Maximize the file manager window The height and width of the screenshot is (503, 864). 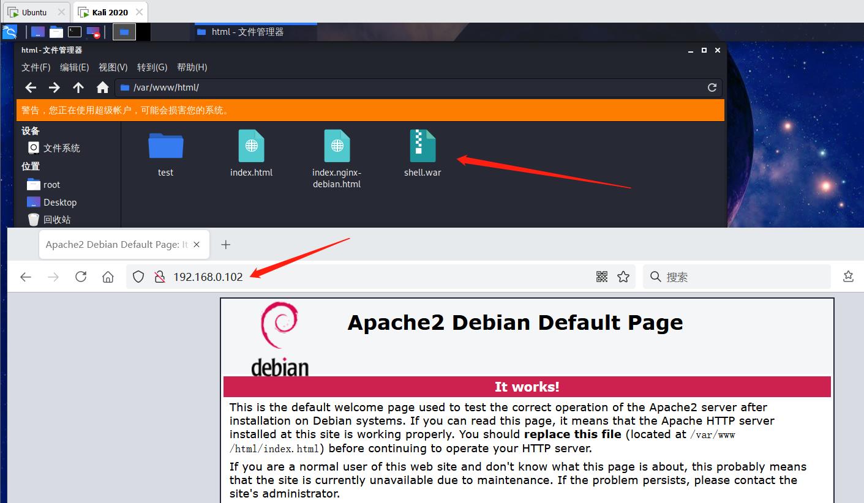pyautogui.click(x=704, y=50)
